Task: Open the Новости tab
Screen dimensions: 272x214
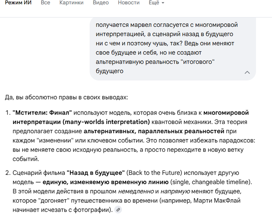Action: coord(129,3)
